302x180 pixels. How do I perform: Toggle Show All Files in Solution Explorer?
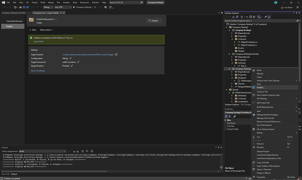[x=254, y=17]
